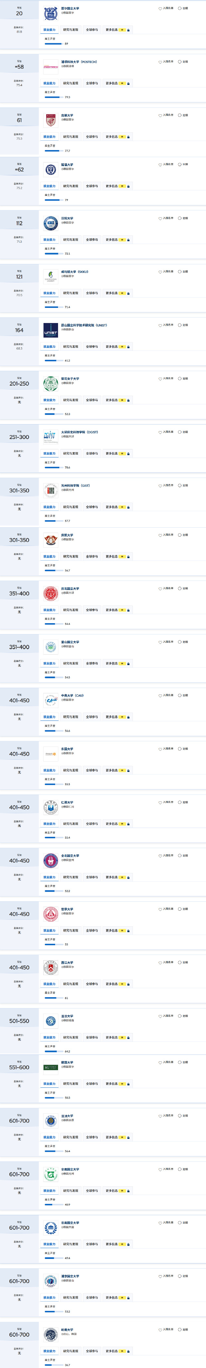The height and width of the screenshot is (1368, 206).
Task: Click heart shortlist icon for 高丽大学
Action: [x=160, y=115]
